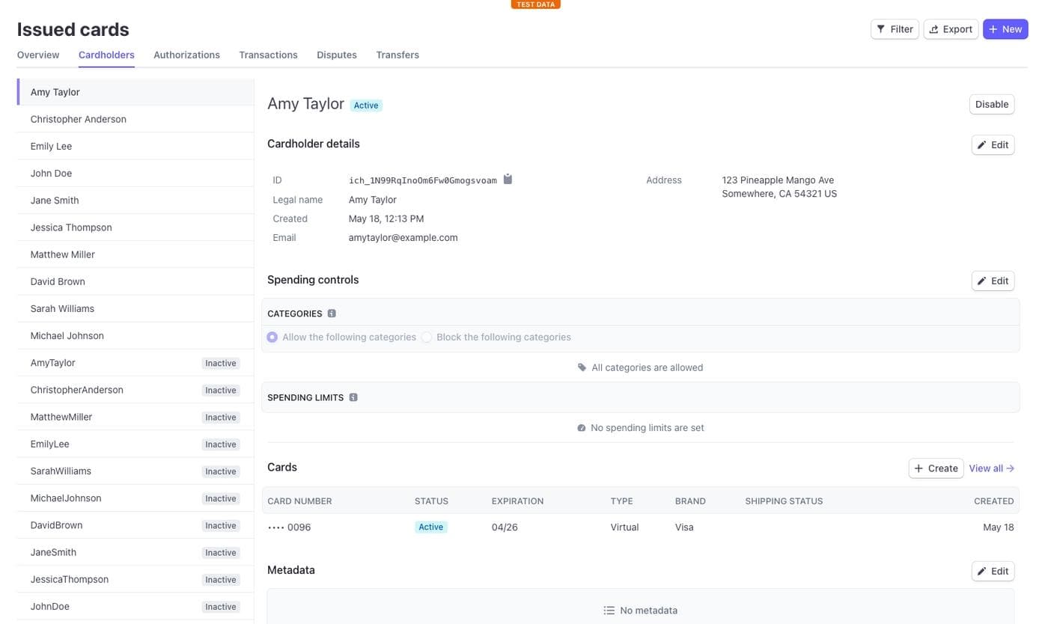Click the Disable button for Amy Taylor
1048x624 pixels.
point(991,104)
